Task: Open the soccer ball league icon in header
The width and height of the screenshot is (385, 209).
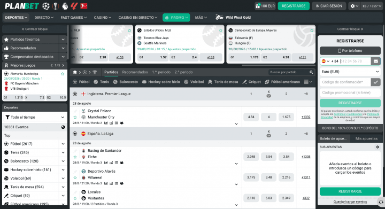Action: click(x=45, y=6)
